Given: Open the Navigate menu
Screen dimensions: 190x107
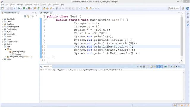Looking at the screenshot, I should [x=28, y=5].
